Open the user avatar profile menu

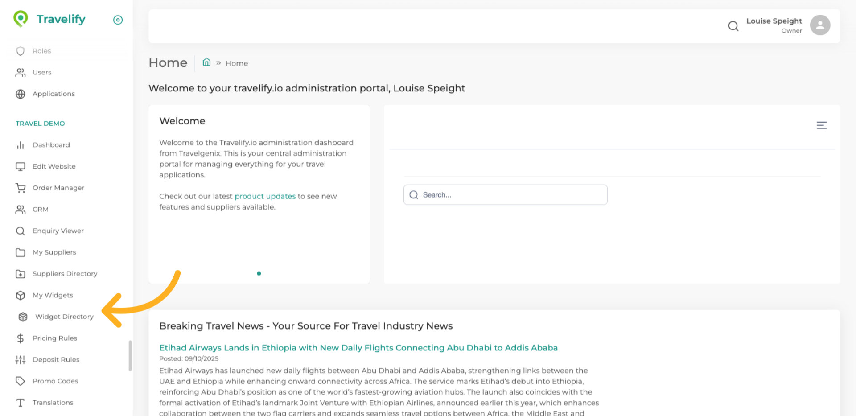point(819,25)
